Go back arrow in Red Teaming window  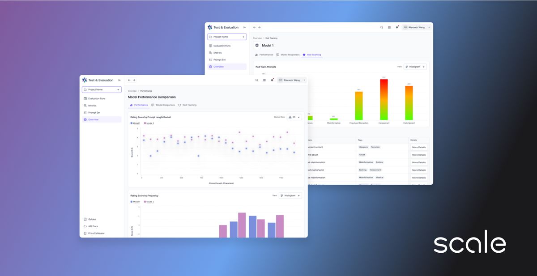(255, 27)
